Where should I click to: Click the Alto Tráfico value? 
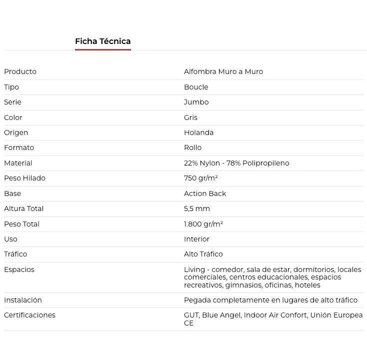pyautogui.click(x=203, y=254)
